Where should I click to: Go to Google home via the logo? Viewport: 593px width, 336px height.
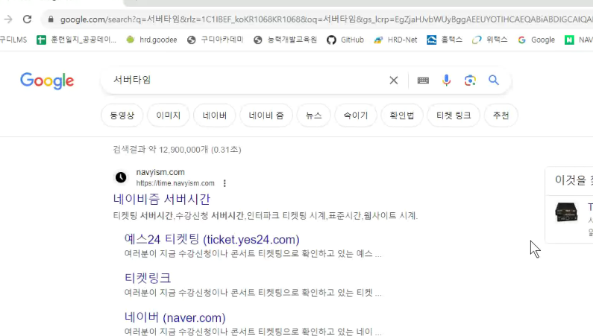[47, 80]
